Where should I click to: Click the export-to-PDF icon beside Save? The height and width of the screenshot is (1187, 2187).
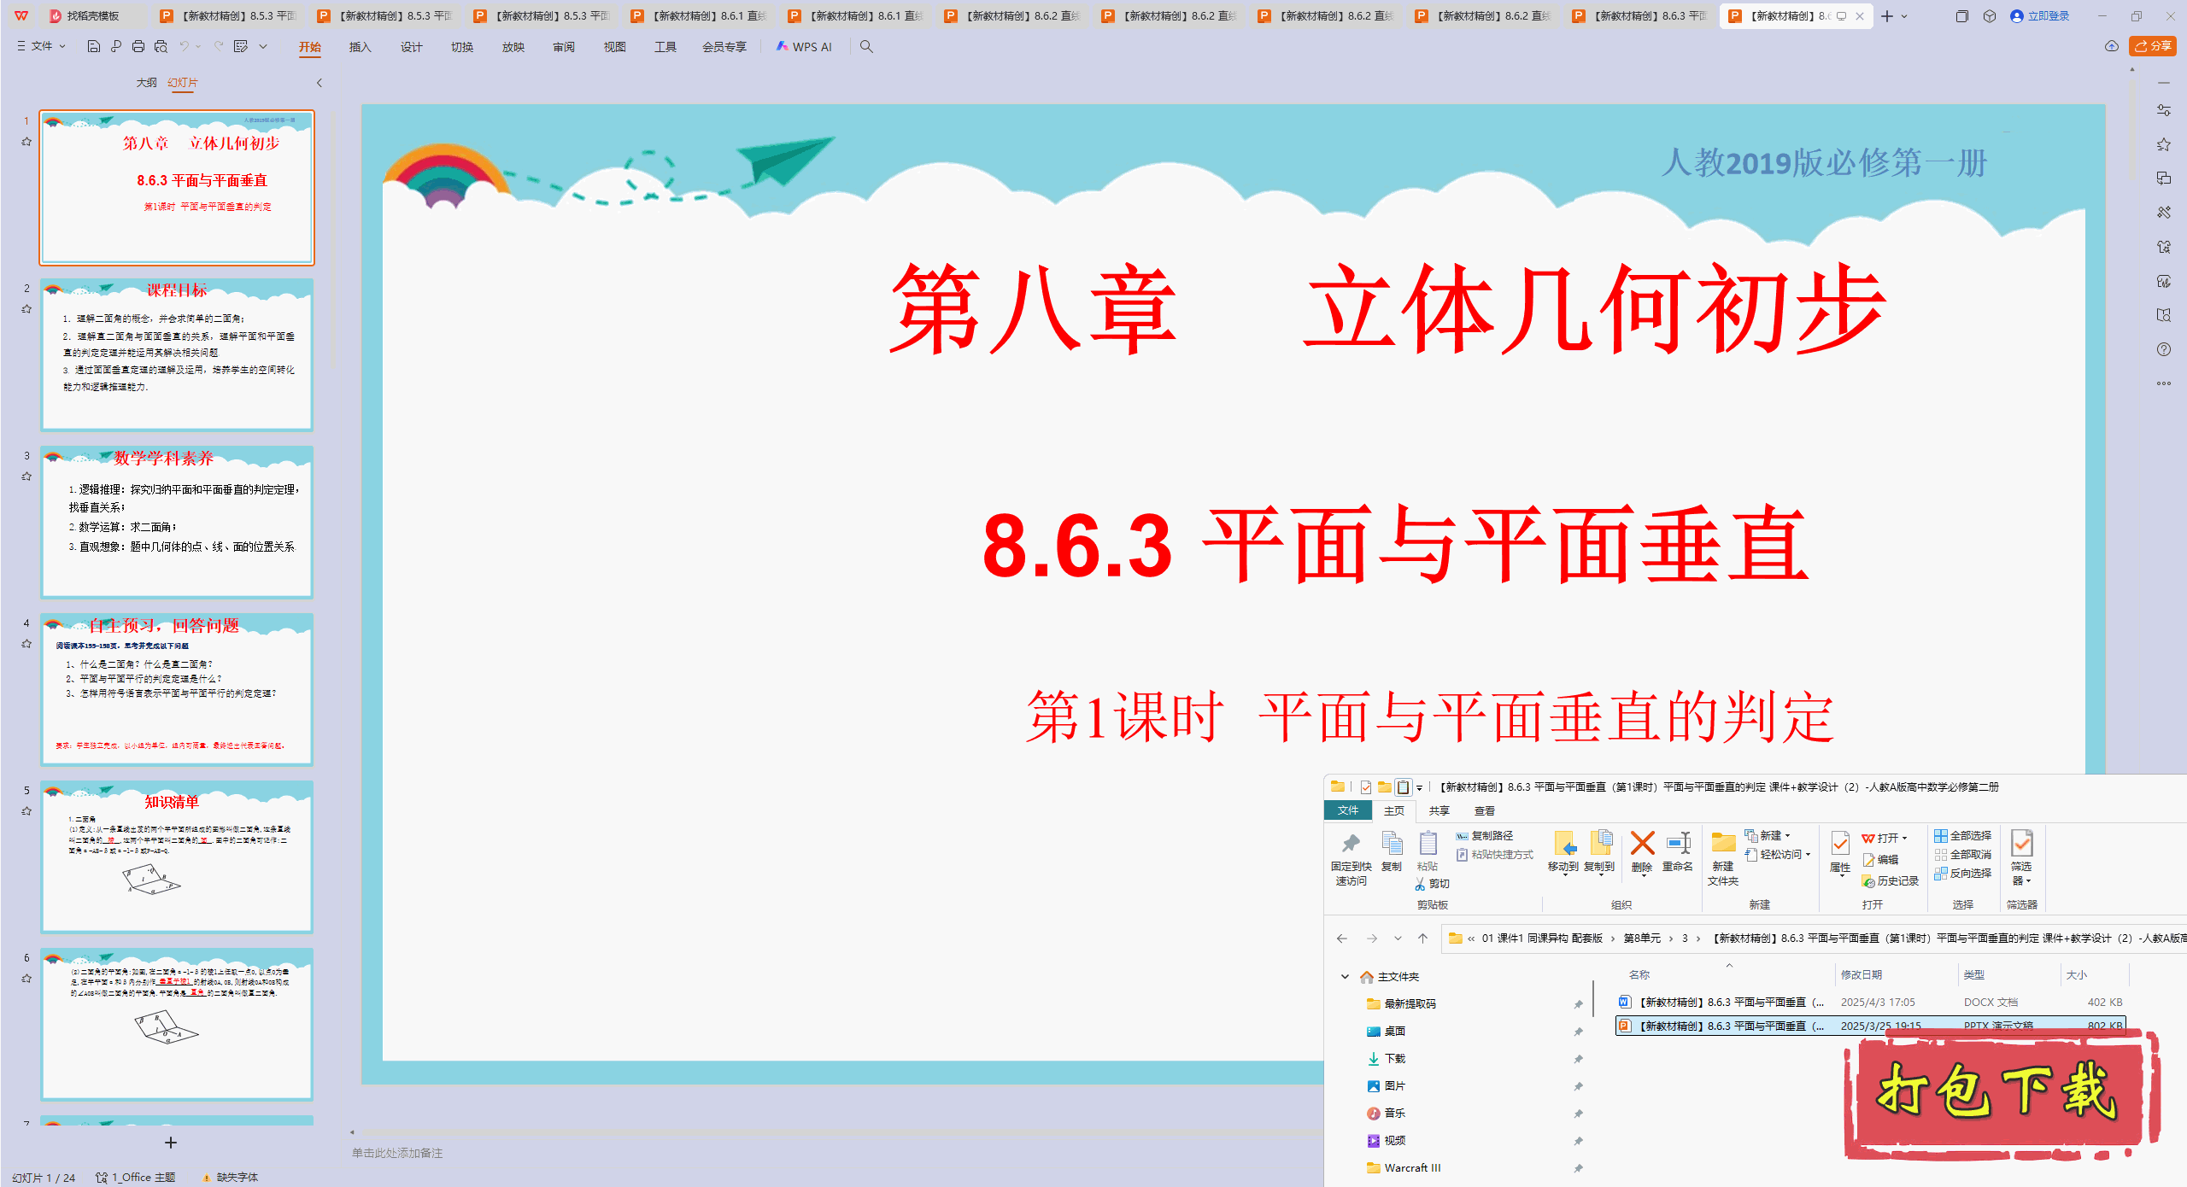click(116, 47)
